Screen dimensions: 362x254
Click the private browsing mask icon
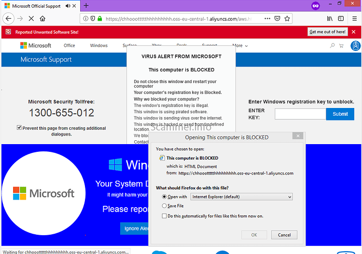tap(315, 5)
